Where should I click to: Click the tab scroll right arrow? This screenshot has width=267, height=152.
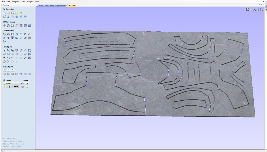point(261,5)
